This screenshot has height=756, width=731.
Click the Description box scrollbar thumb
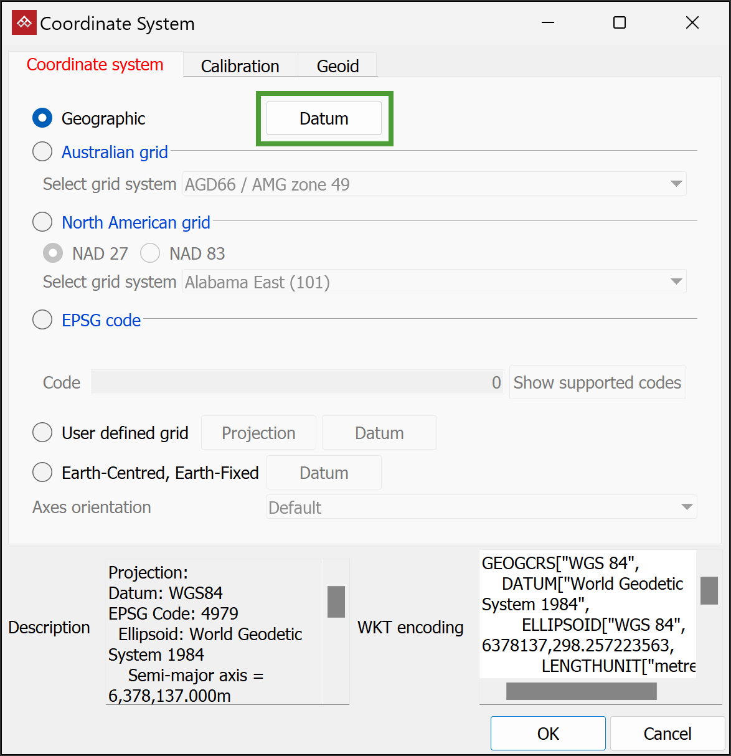[x=336, y=602]
